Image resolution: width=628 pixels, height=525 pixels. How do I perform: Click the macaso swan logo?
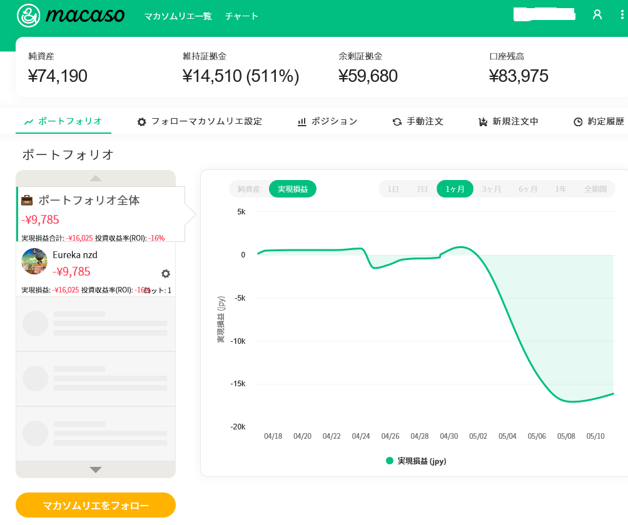pyautogui.click(x=28, y=16)
